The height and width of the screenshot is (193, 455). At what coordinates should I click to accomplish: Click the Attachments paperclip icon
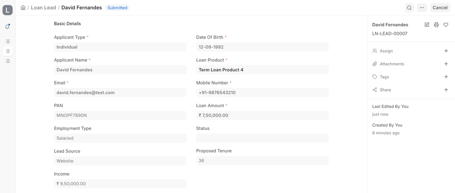click(375, 64)
